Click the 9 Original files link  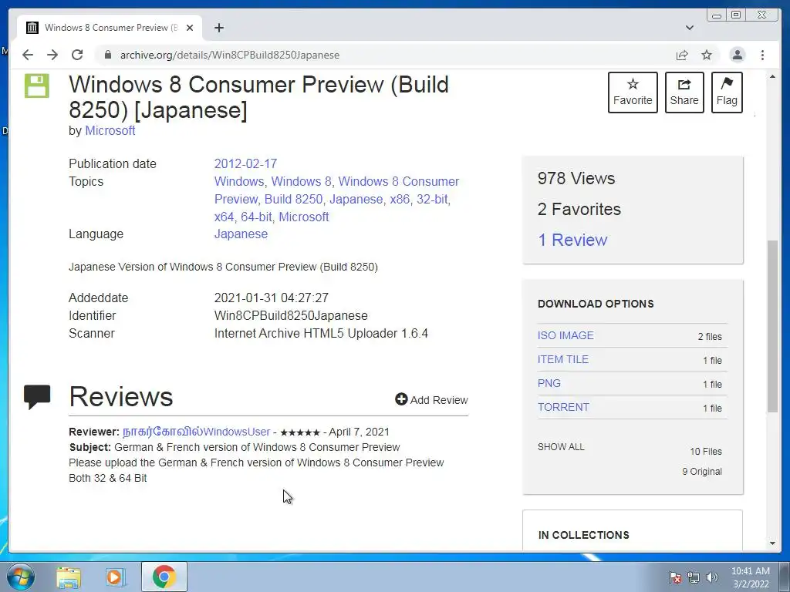702,472
